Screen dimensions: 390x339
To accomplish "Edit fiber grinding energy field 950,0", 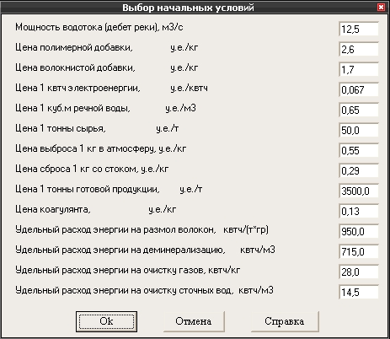I will click(x=359, y=231).
